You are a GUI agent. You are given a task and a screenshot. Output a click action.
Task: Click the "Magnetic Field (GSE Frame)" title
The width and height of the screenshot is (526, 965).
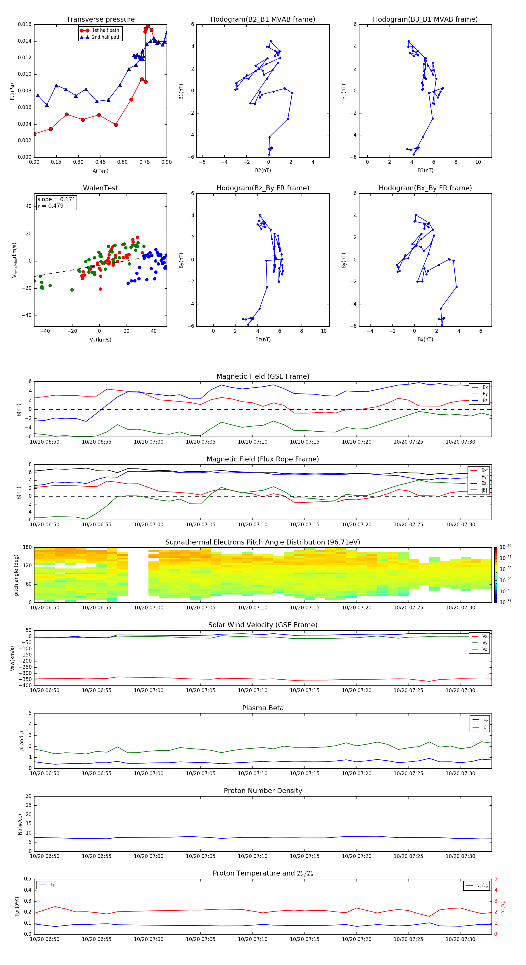(x=263, y=376)
